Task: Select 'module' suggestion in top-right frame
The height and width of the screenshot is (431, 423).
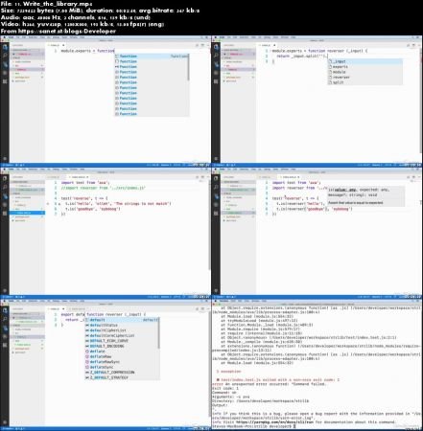Action: pos(364,72)
